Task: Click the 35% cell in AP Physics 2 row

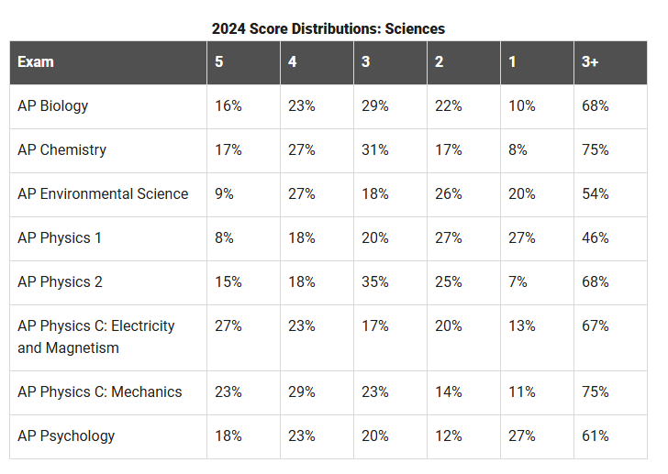Action: coord(375,281)
